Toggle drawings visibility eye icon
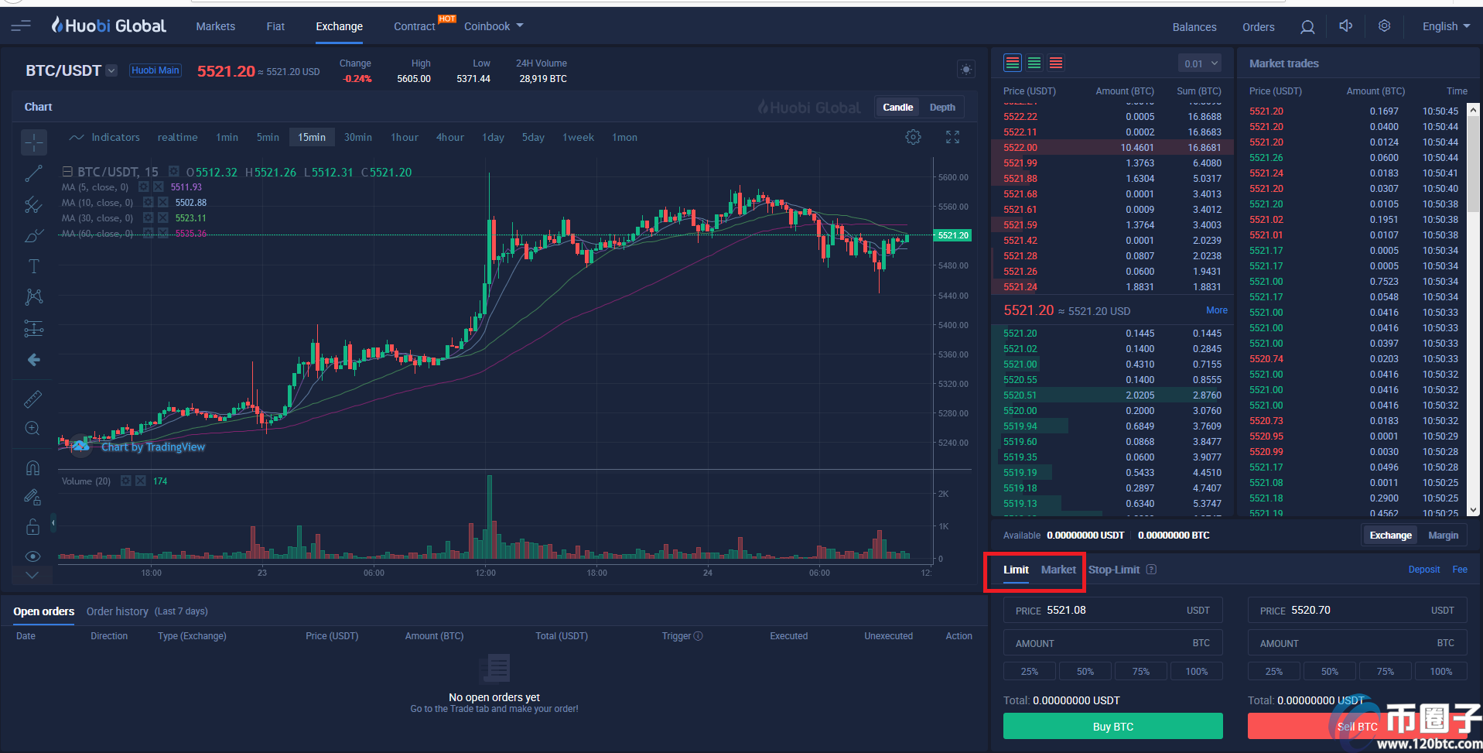Viewport: 1483px width, 753px height. click(x=32, y=556)
